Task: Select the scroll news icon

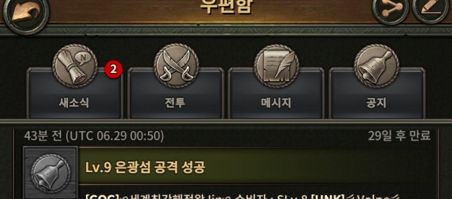Action: click(x=75, y=66)
